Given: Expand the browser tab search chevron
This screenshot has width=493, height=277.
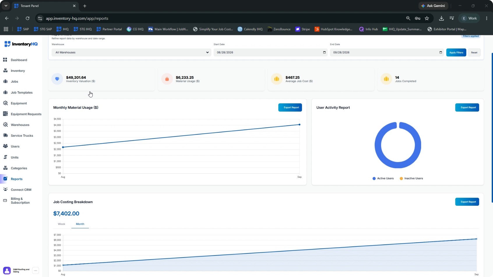Looking at the screenshot, I should (6, 6).
